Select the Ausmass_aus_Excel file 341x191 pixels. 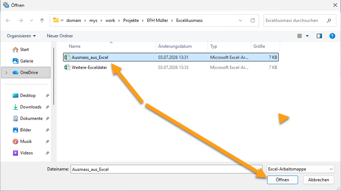(x=171, y=57)
